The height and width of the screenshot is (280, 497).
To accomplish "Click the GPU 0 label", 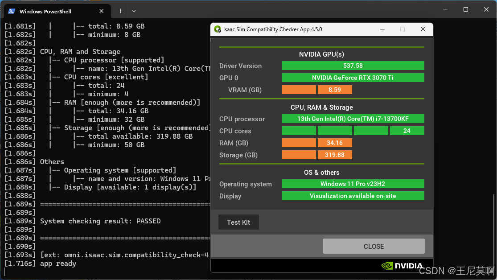I will point(229,78).
